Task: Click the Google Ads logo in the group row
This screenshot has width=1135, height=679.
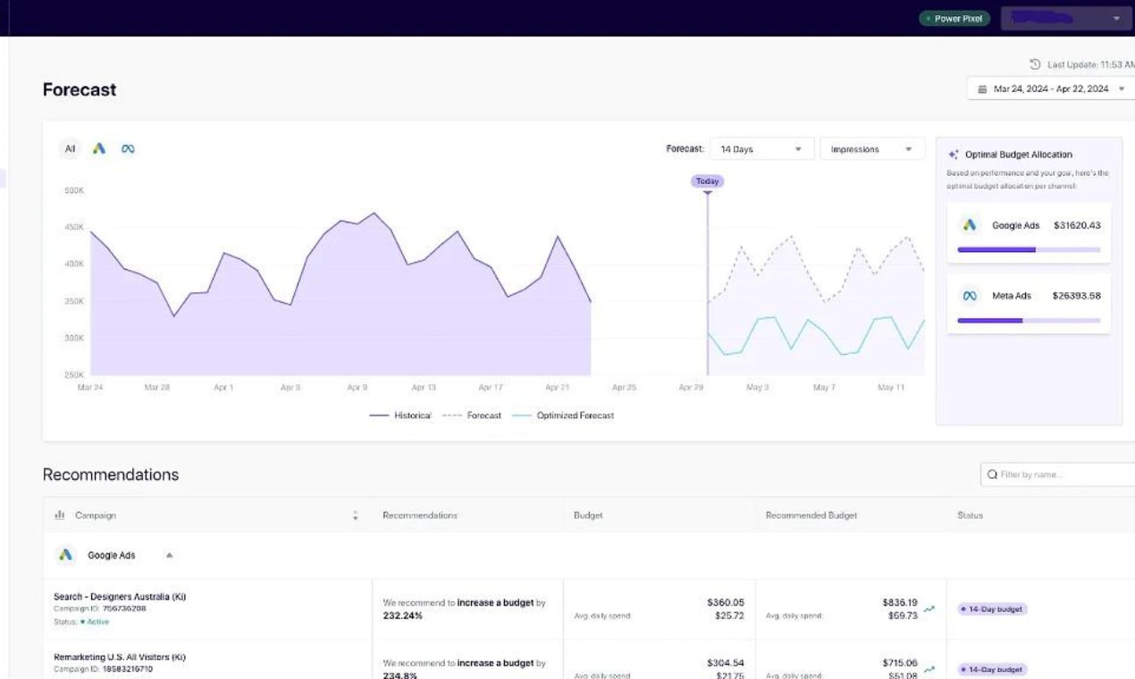Action: [65, 555]
